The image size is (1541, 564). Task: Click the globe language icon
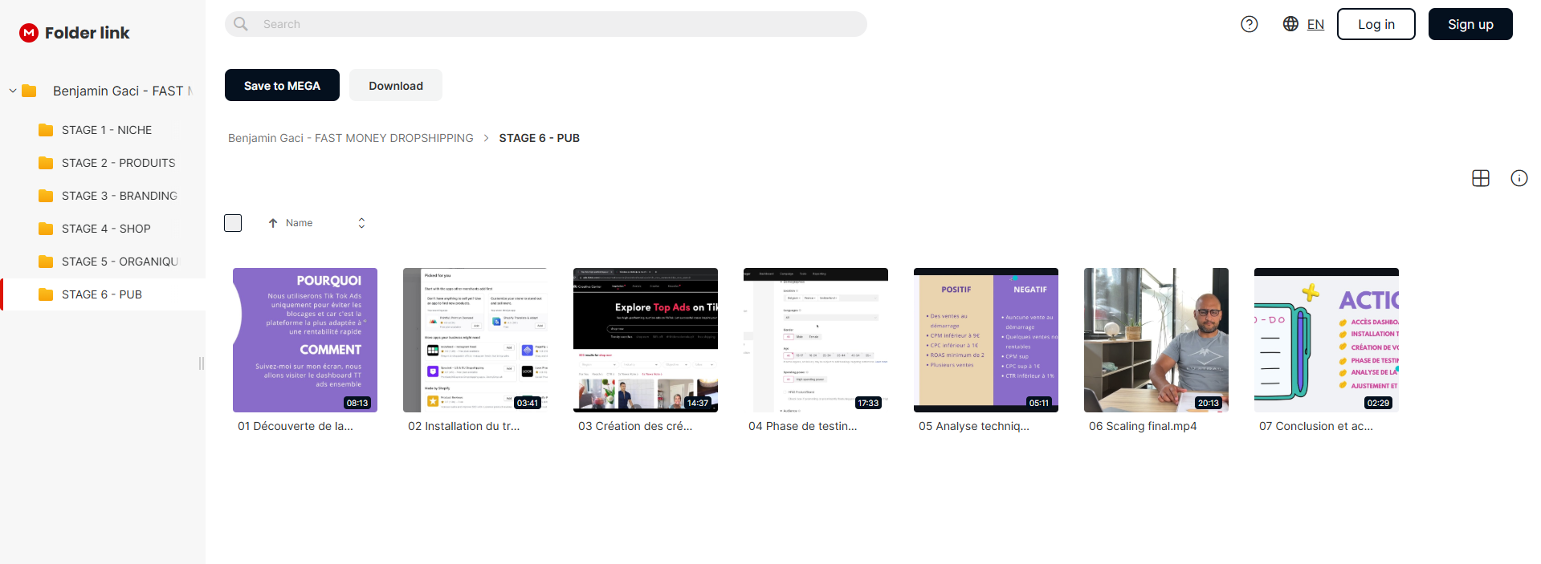coord(1290,24)
